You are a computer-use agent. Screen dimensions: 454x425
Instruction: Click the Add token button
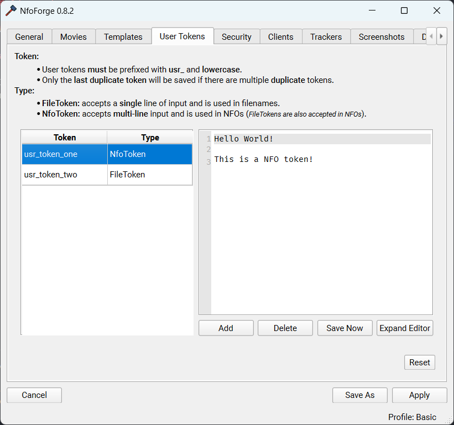226,328
